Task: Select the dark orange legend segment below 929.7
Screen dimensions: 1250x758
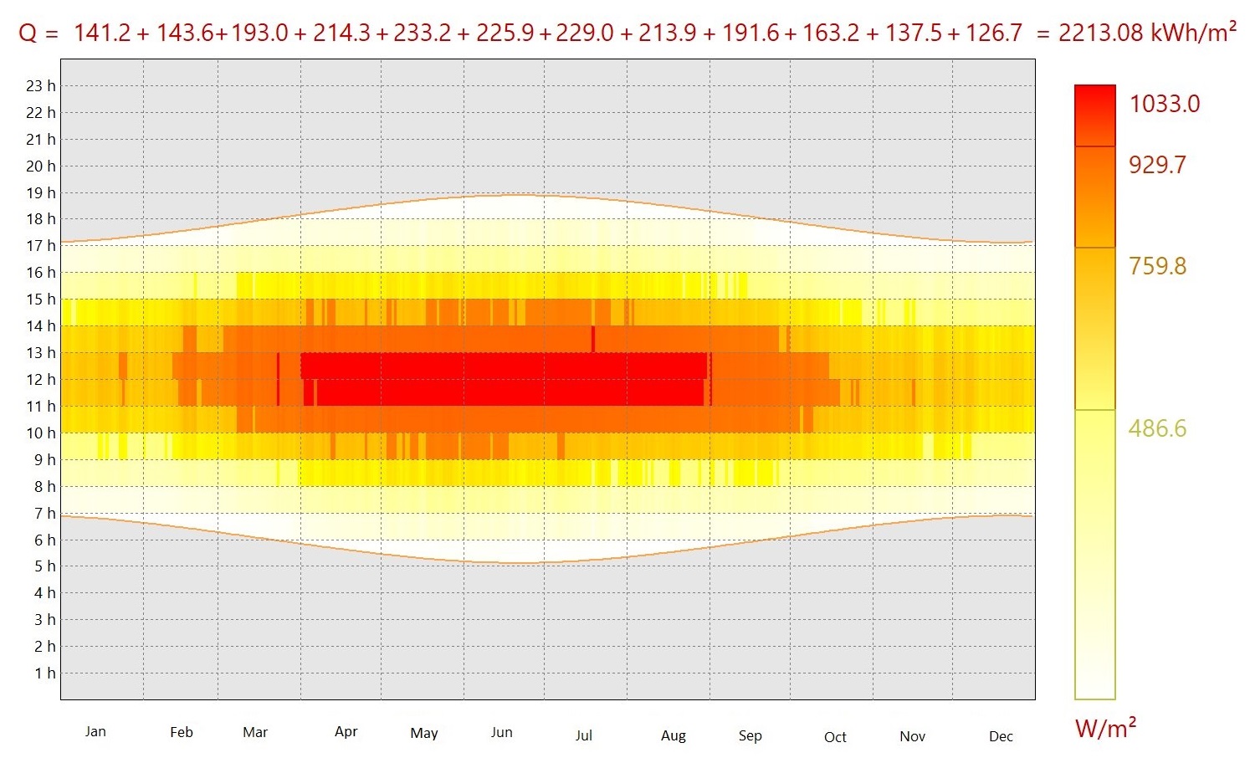Action: pos(1095,197)
